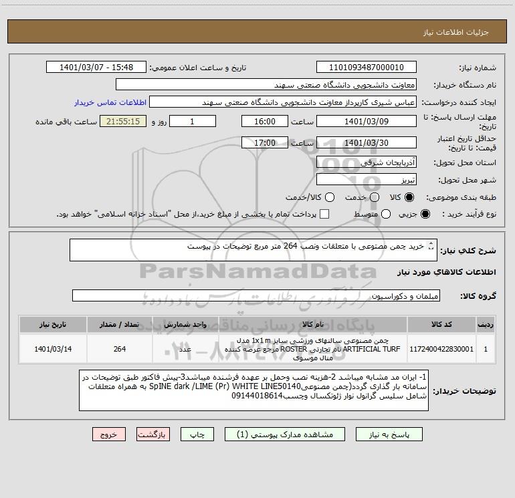Viewport: 515px width, 498px height.
Task: Click the پاسخ به نیاز button
Action: [389, 434]
